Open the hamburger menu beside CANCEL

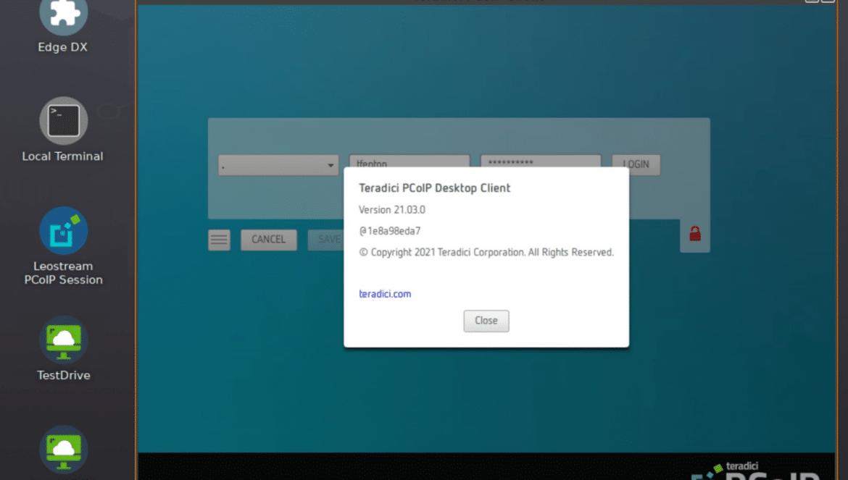[219, 240]
